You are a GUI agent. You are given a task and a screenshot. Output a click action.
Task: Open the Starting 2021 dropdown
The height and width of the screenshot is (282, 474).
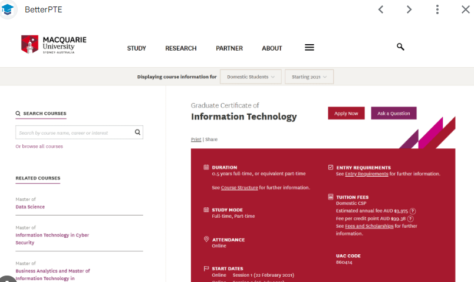click(x=309, y=77)
